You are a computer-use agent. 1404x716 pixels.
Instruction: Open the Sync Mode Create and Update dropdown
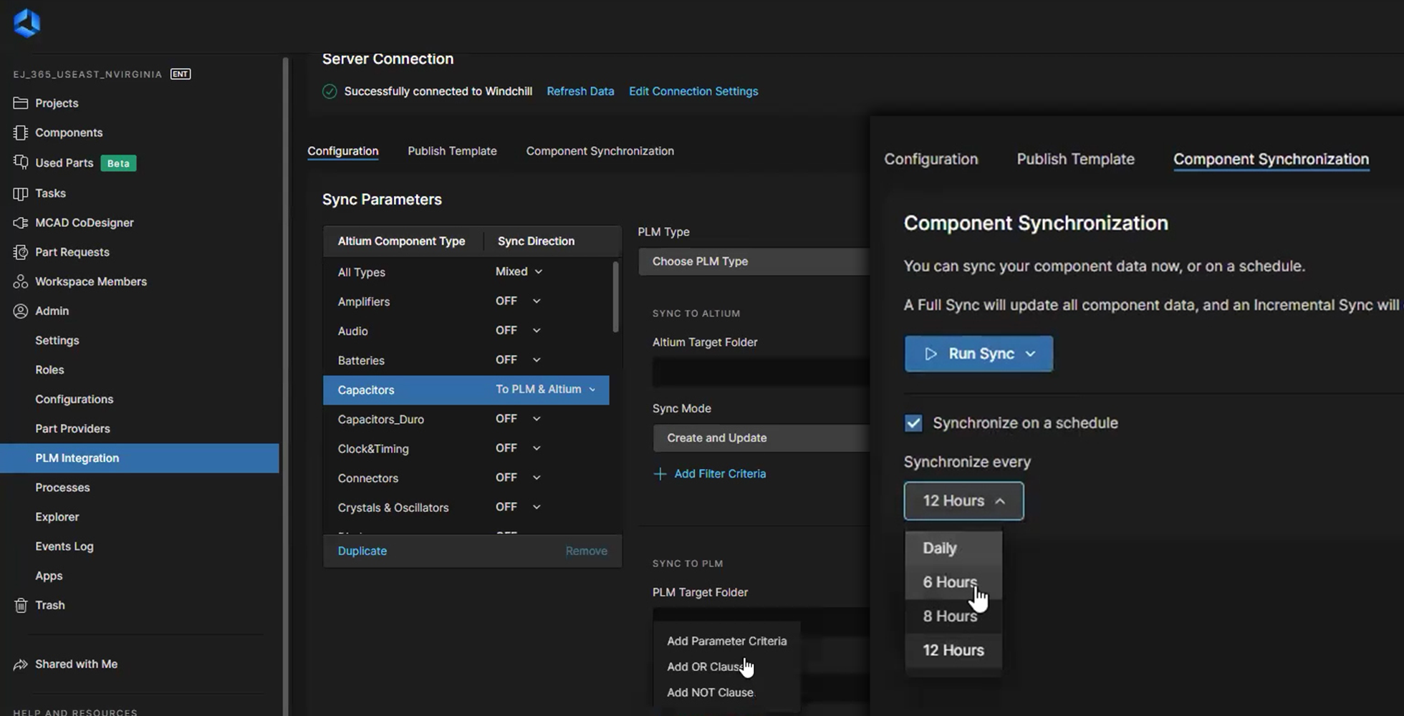coord(761,438)
